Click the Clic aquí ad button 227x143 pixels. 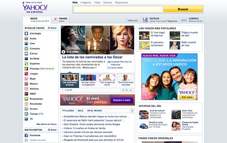pyautogui.click(x=187, y=97)
